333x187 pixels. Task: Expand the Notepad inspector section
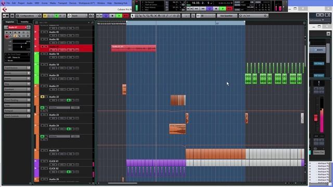click(x=17, y=111)
